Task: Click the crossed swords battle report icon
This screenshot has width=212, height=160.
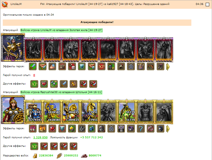Action: tap(5, 4)
